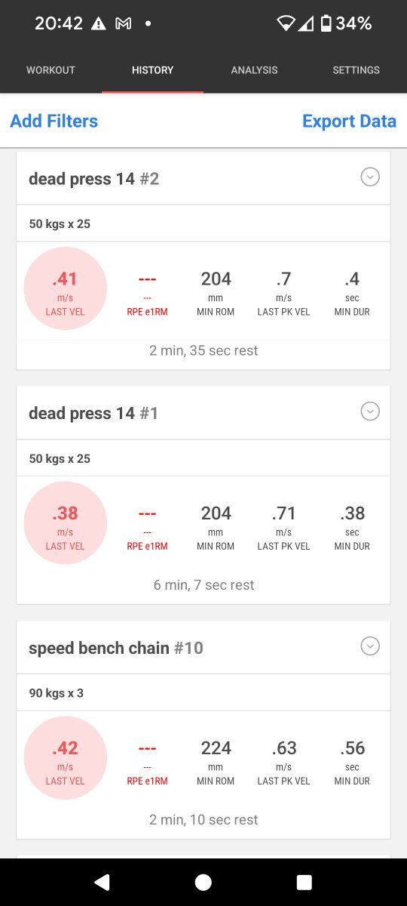The width and height of the screenshot is (407, 906).
Task: Tap the Android back navigation icon
Action: (102, 882)
